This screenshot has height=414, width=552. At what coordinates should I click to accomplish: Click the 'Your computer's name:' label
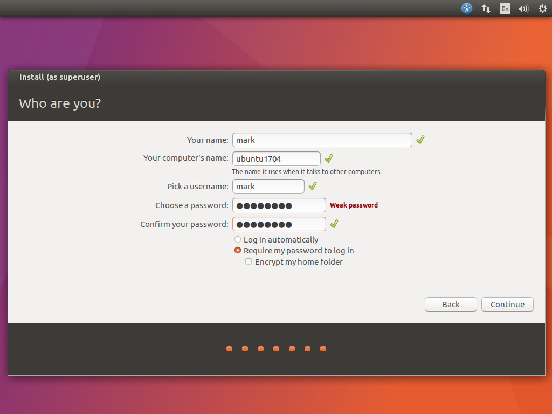(186, 158)
